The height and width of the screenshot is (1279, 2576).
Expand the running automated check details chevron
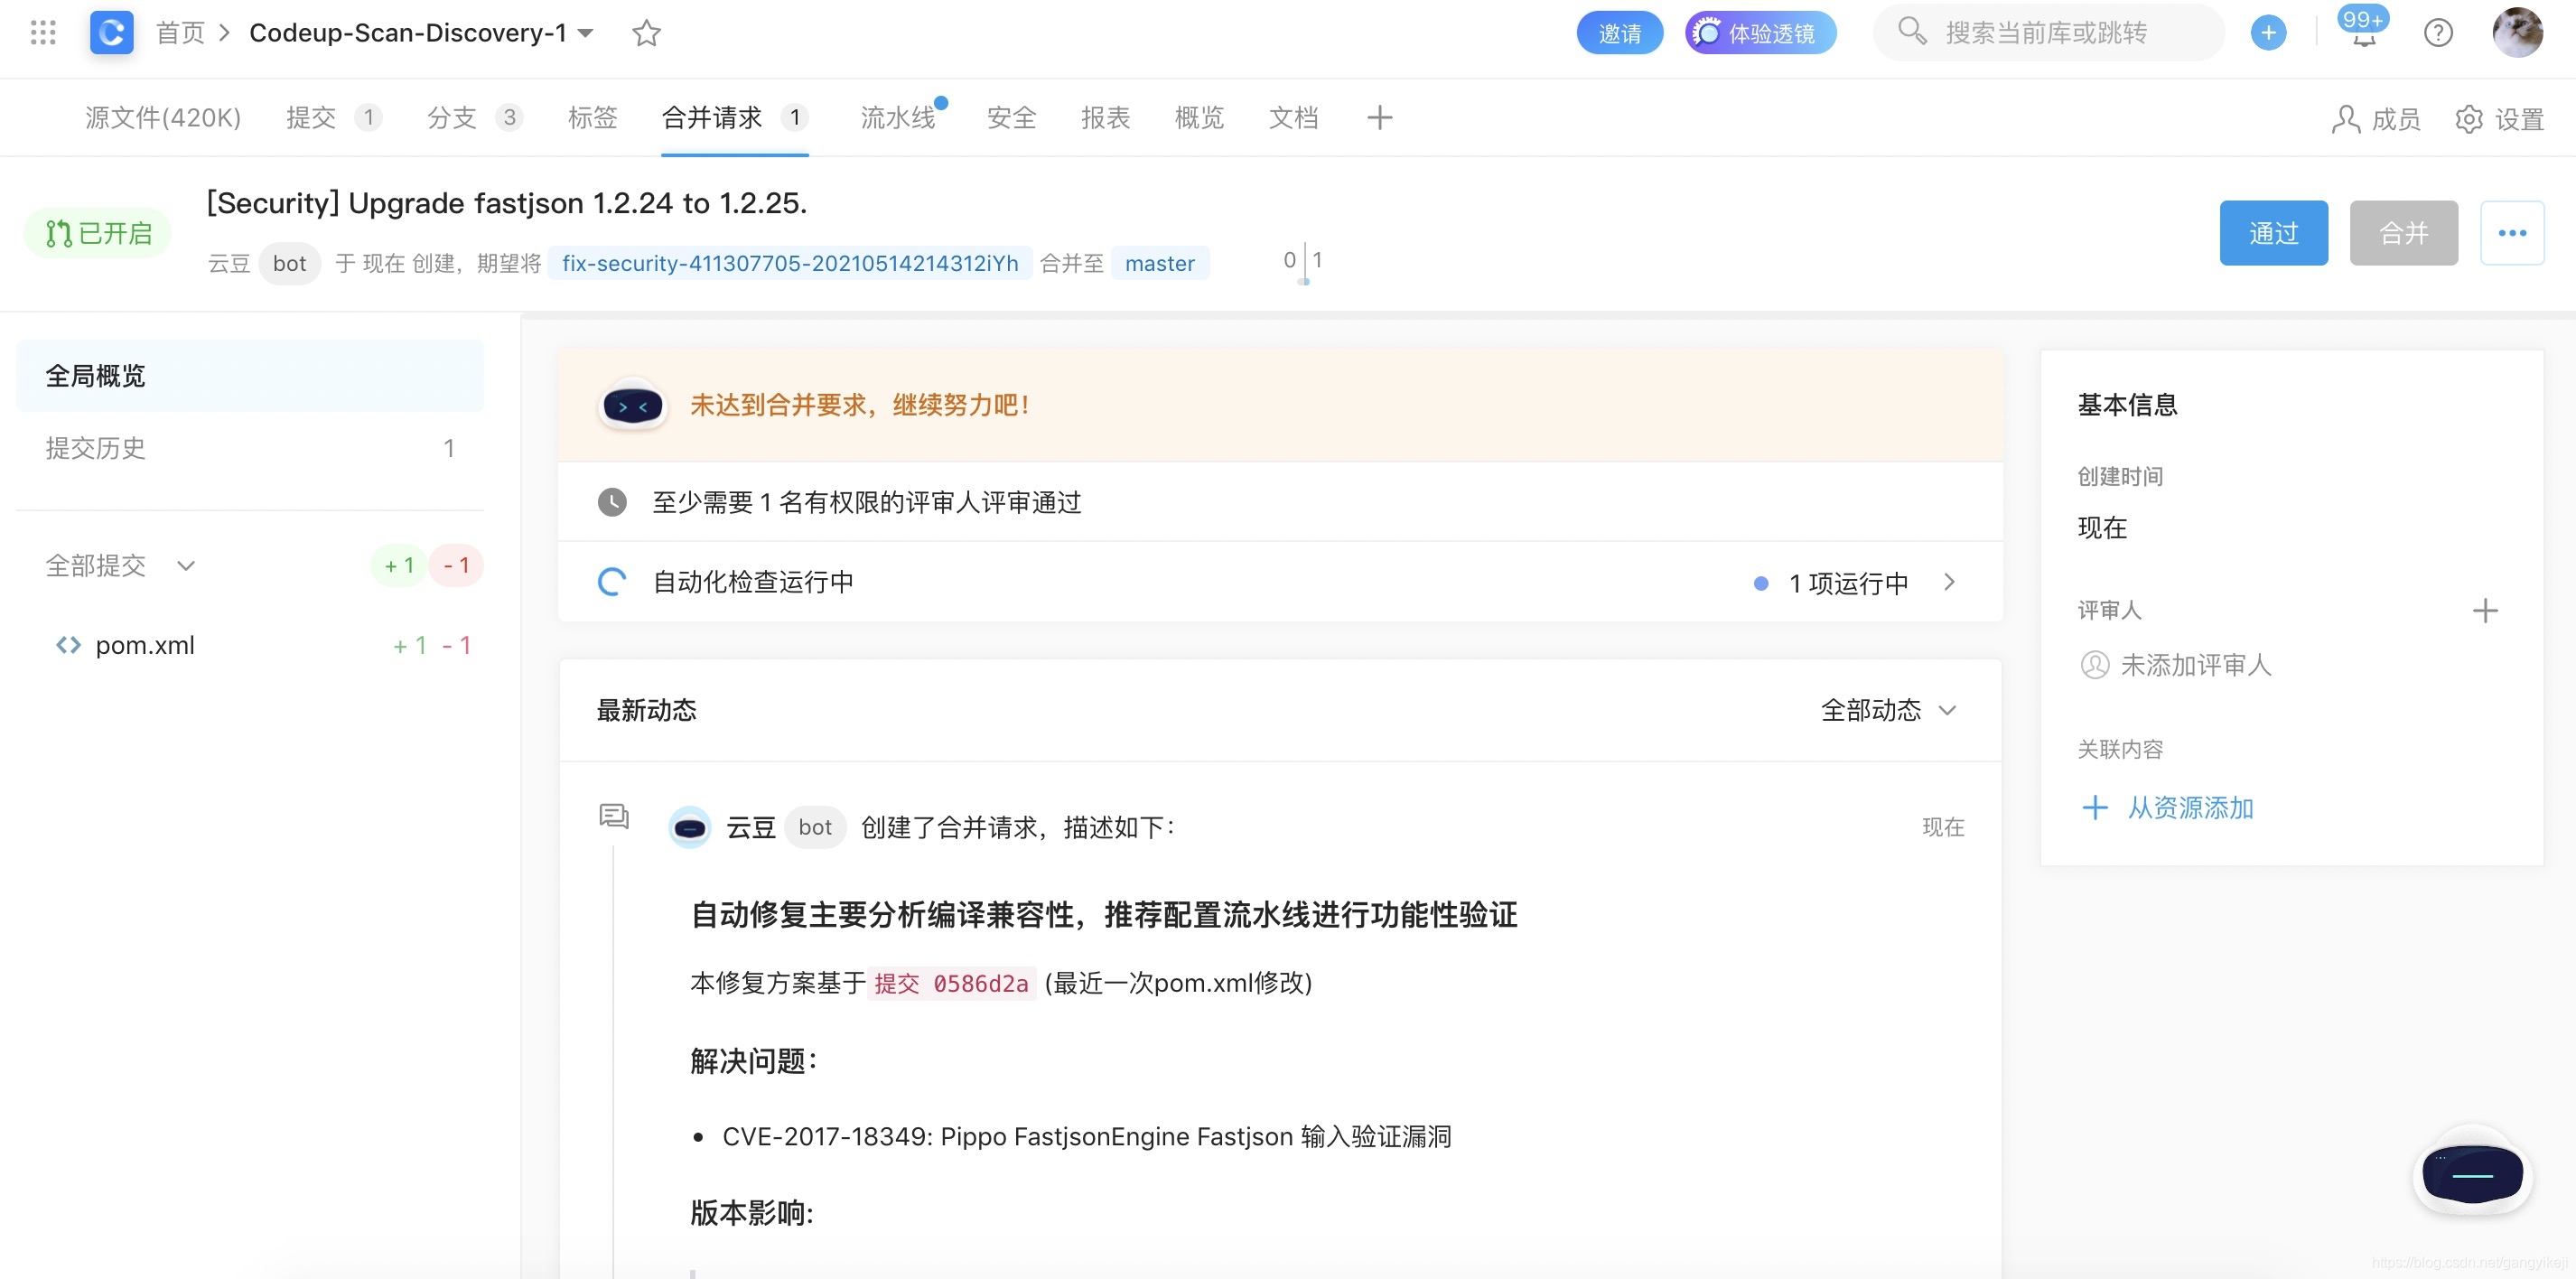(x=1951, y=581)
